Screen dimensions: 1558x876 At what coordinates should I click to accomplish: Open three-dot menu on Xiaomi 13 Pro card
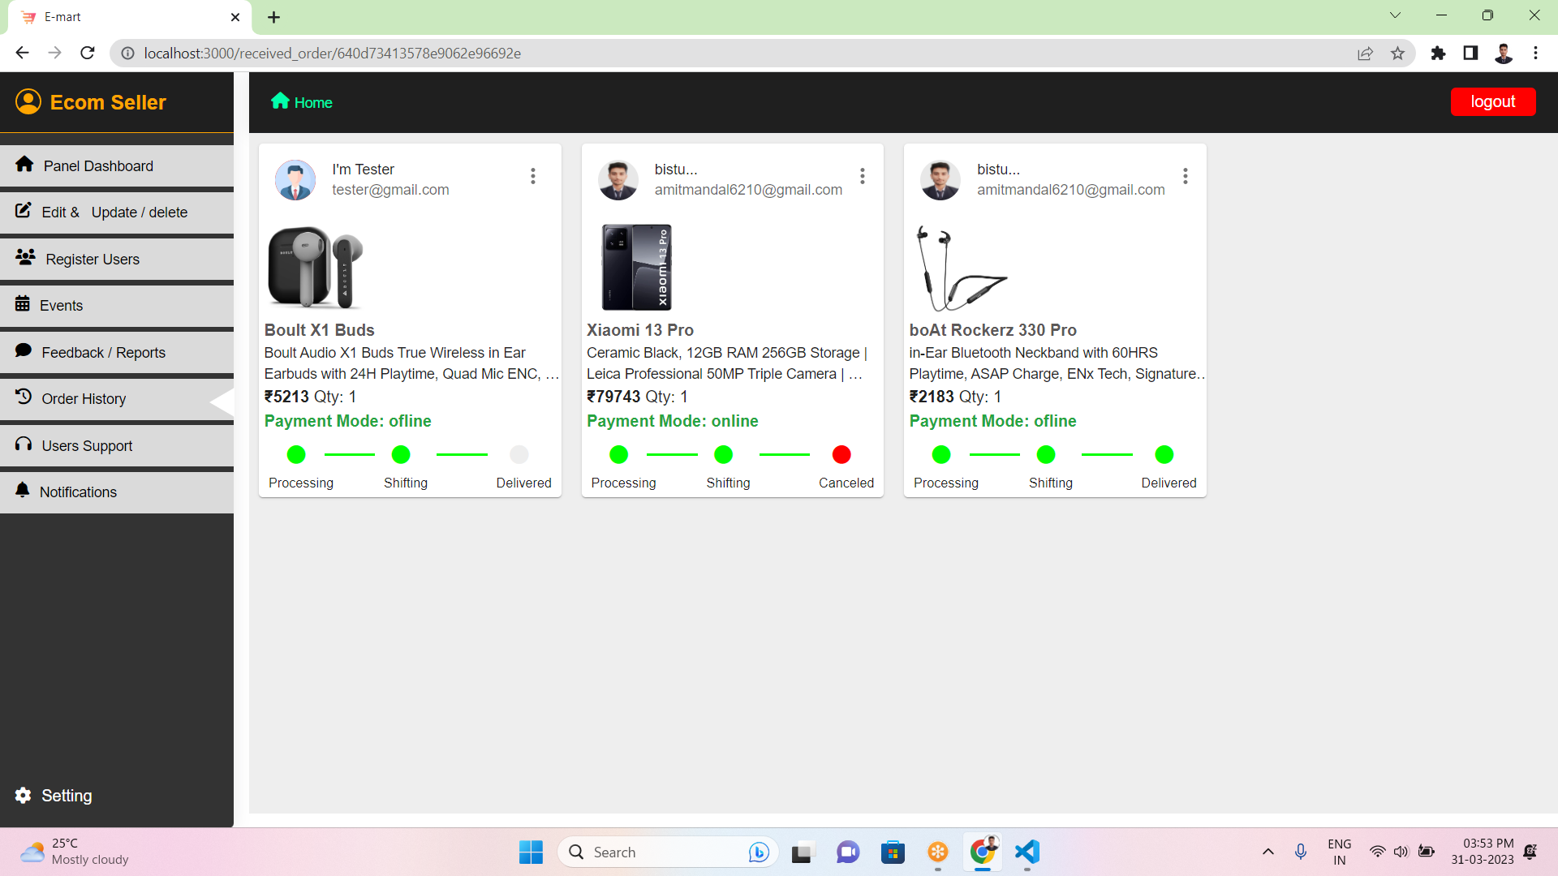coord(863,176)
